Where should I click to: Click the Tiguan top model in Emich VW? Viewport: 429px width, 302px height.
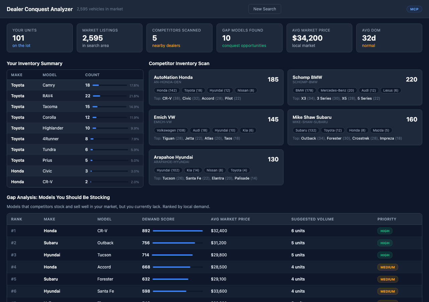click(169, 138)
